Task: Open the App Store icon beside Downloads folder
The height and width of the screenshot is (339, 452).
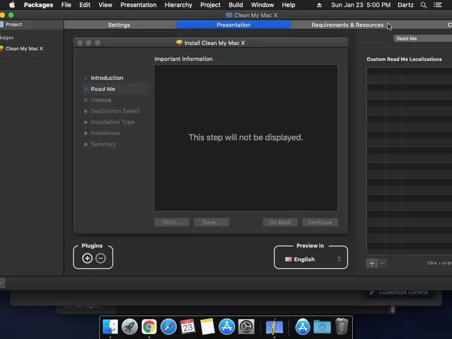Action: click(303, 327)
